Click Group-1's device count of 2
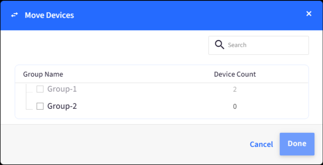 click(x=235, y=90)
